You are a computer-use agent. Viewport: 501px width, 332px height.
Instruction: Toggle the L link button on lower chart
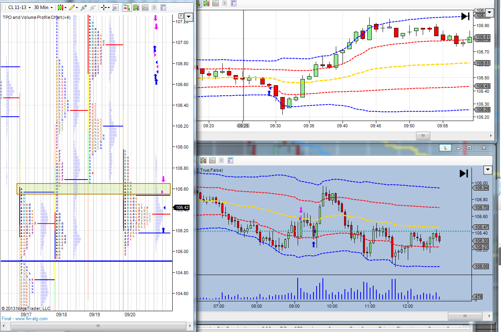pos(445,148)
